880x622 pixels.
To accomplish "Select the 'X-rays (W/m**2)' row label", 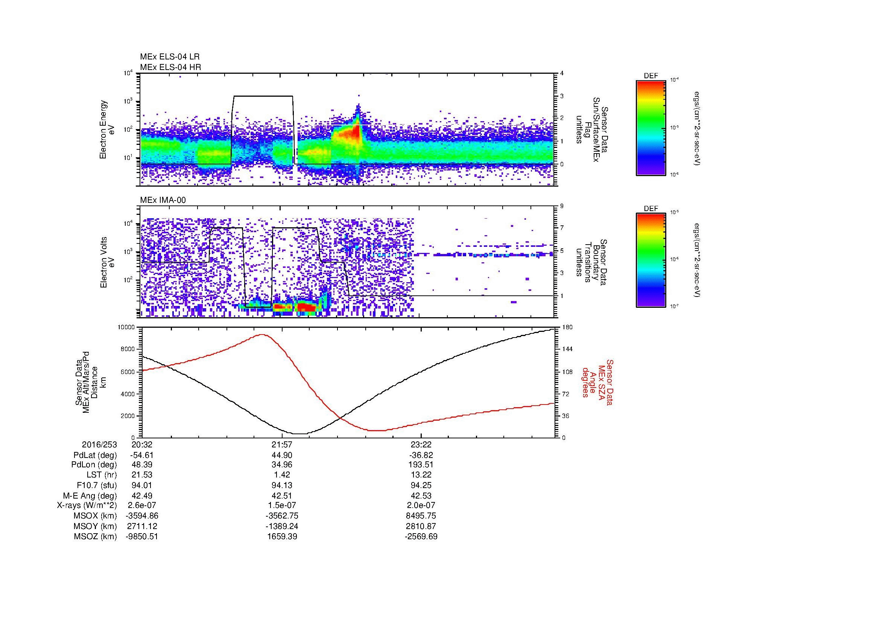I will 87,505.
